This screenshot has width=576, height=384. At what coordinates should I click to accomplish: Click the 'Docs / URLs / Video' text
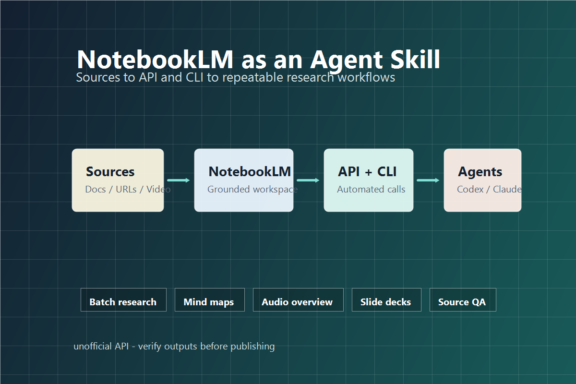(x=128, y=189)
